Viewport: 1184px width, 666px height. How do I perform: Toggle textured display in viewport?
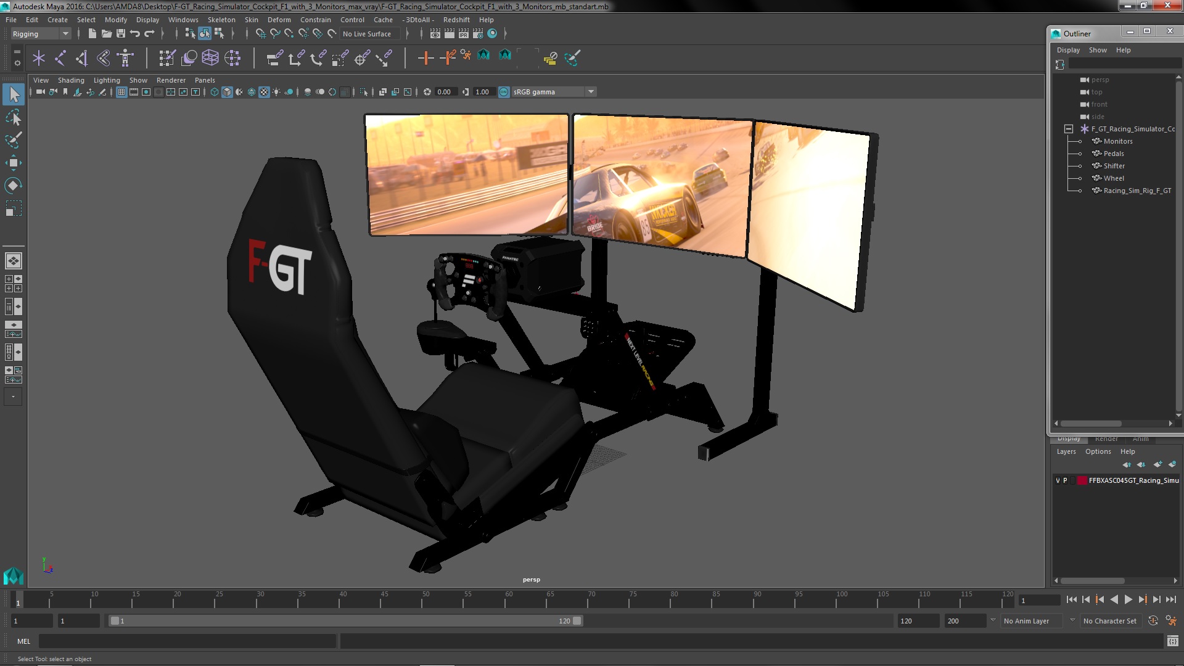(x=264, y=92)
